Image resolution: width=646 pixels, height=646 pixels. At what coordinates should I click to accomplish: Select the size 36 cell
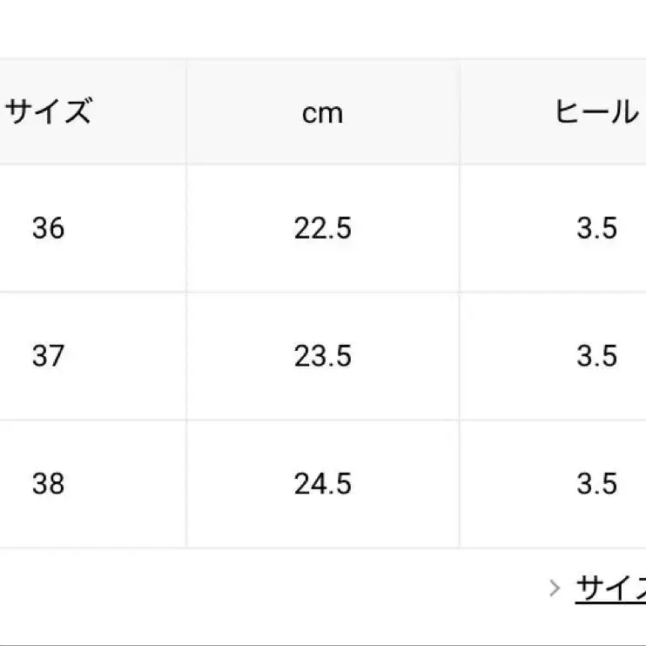click(x=48, y=228)
